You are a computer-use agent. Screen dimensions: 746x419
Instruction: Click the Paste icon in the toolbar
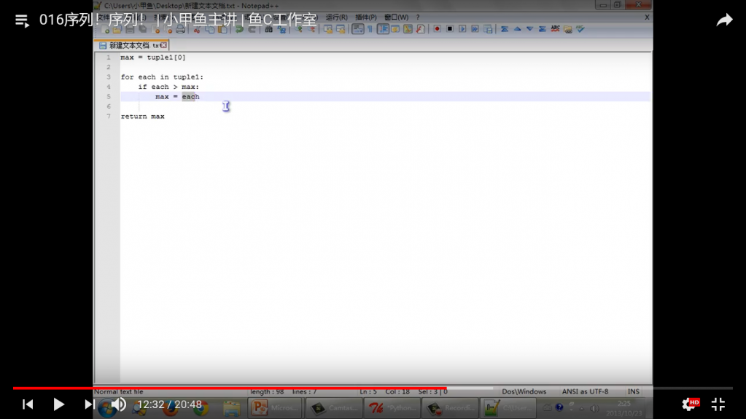pyautogui.click(x=222, y=29)
